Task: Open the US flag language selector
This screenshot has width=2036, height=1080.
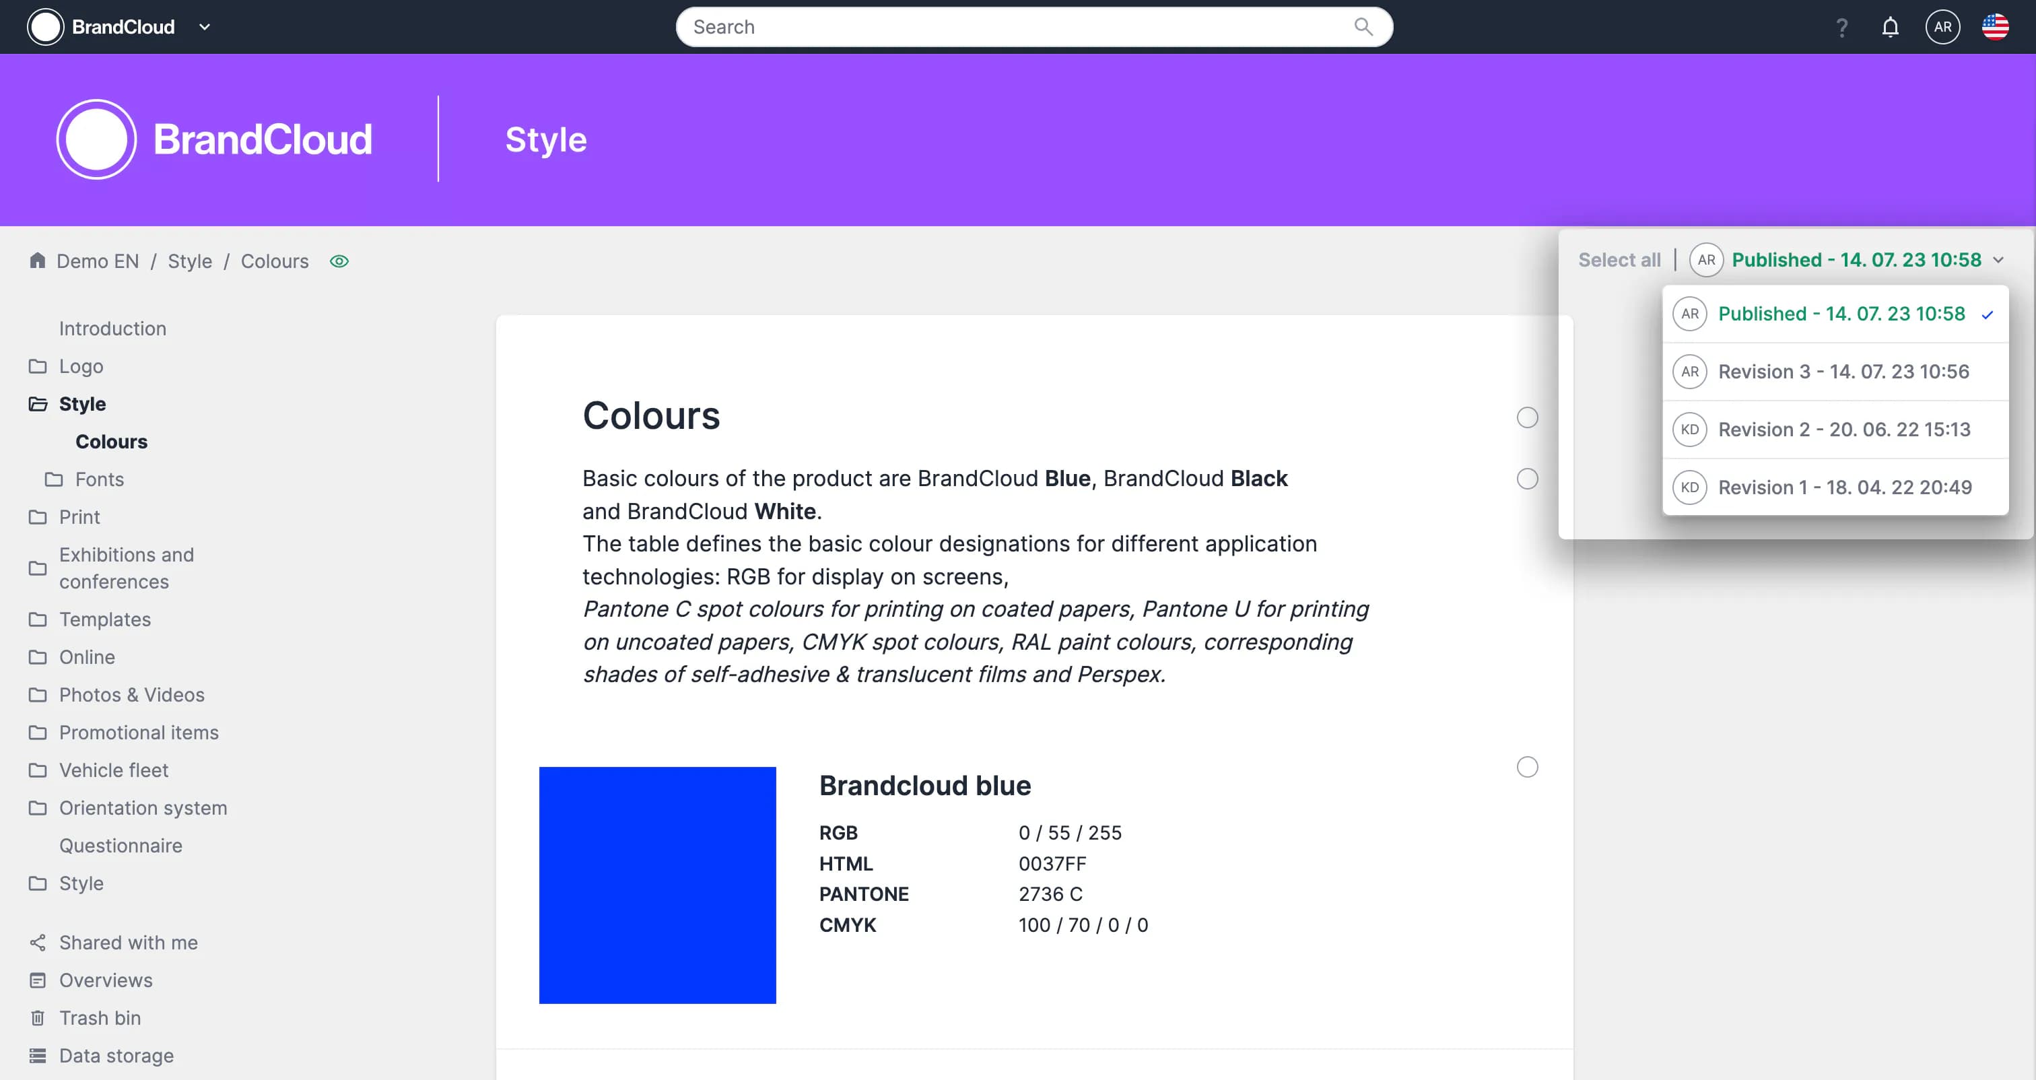Action: coord(1995,27)
